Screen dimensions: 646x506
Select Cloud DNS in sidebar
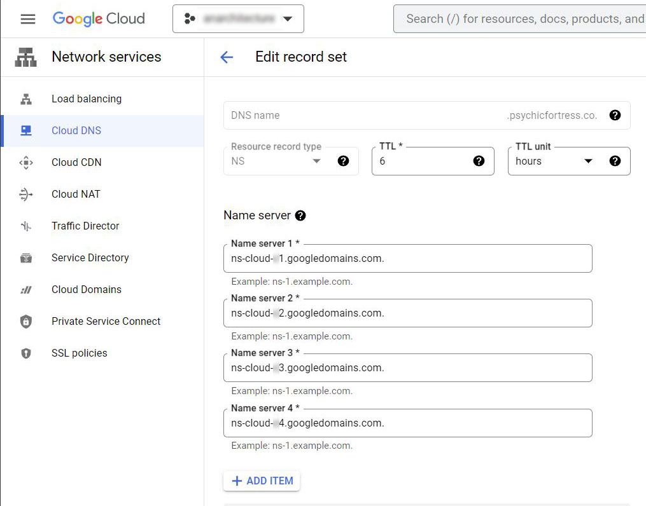[x=102, y=131]
